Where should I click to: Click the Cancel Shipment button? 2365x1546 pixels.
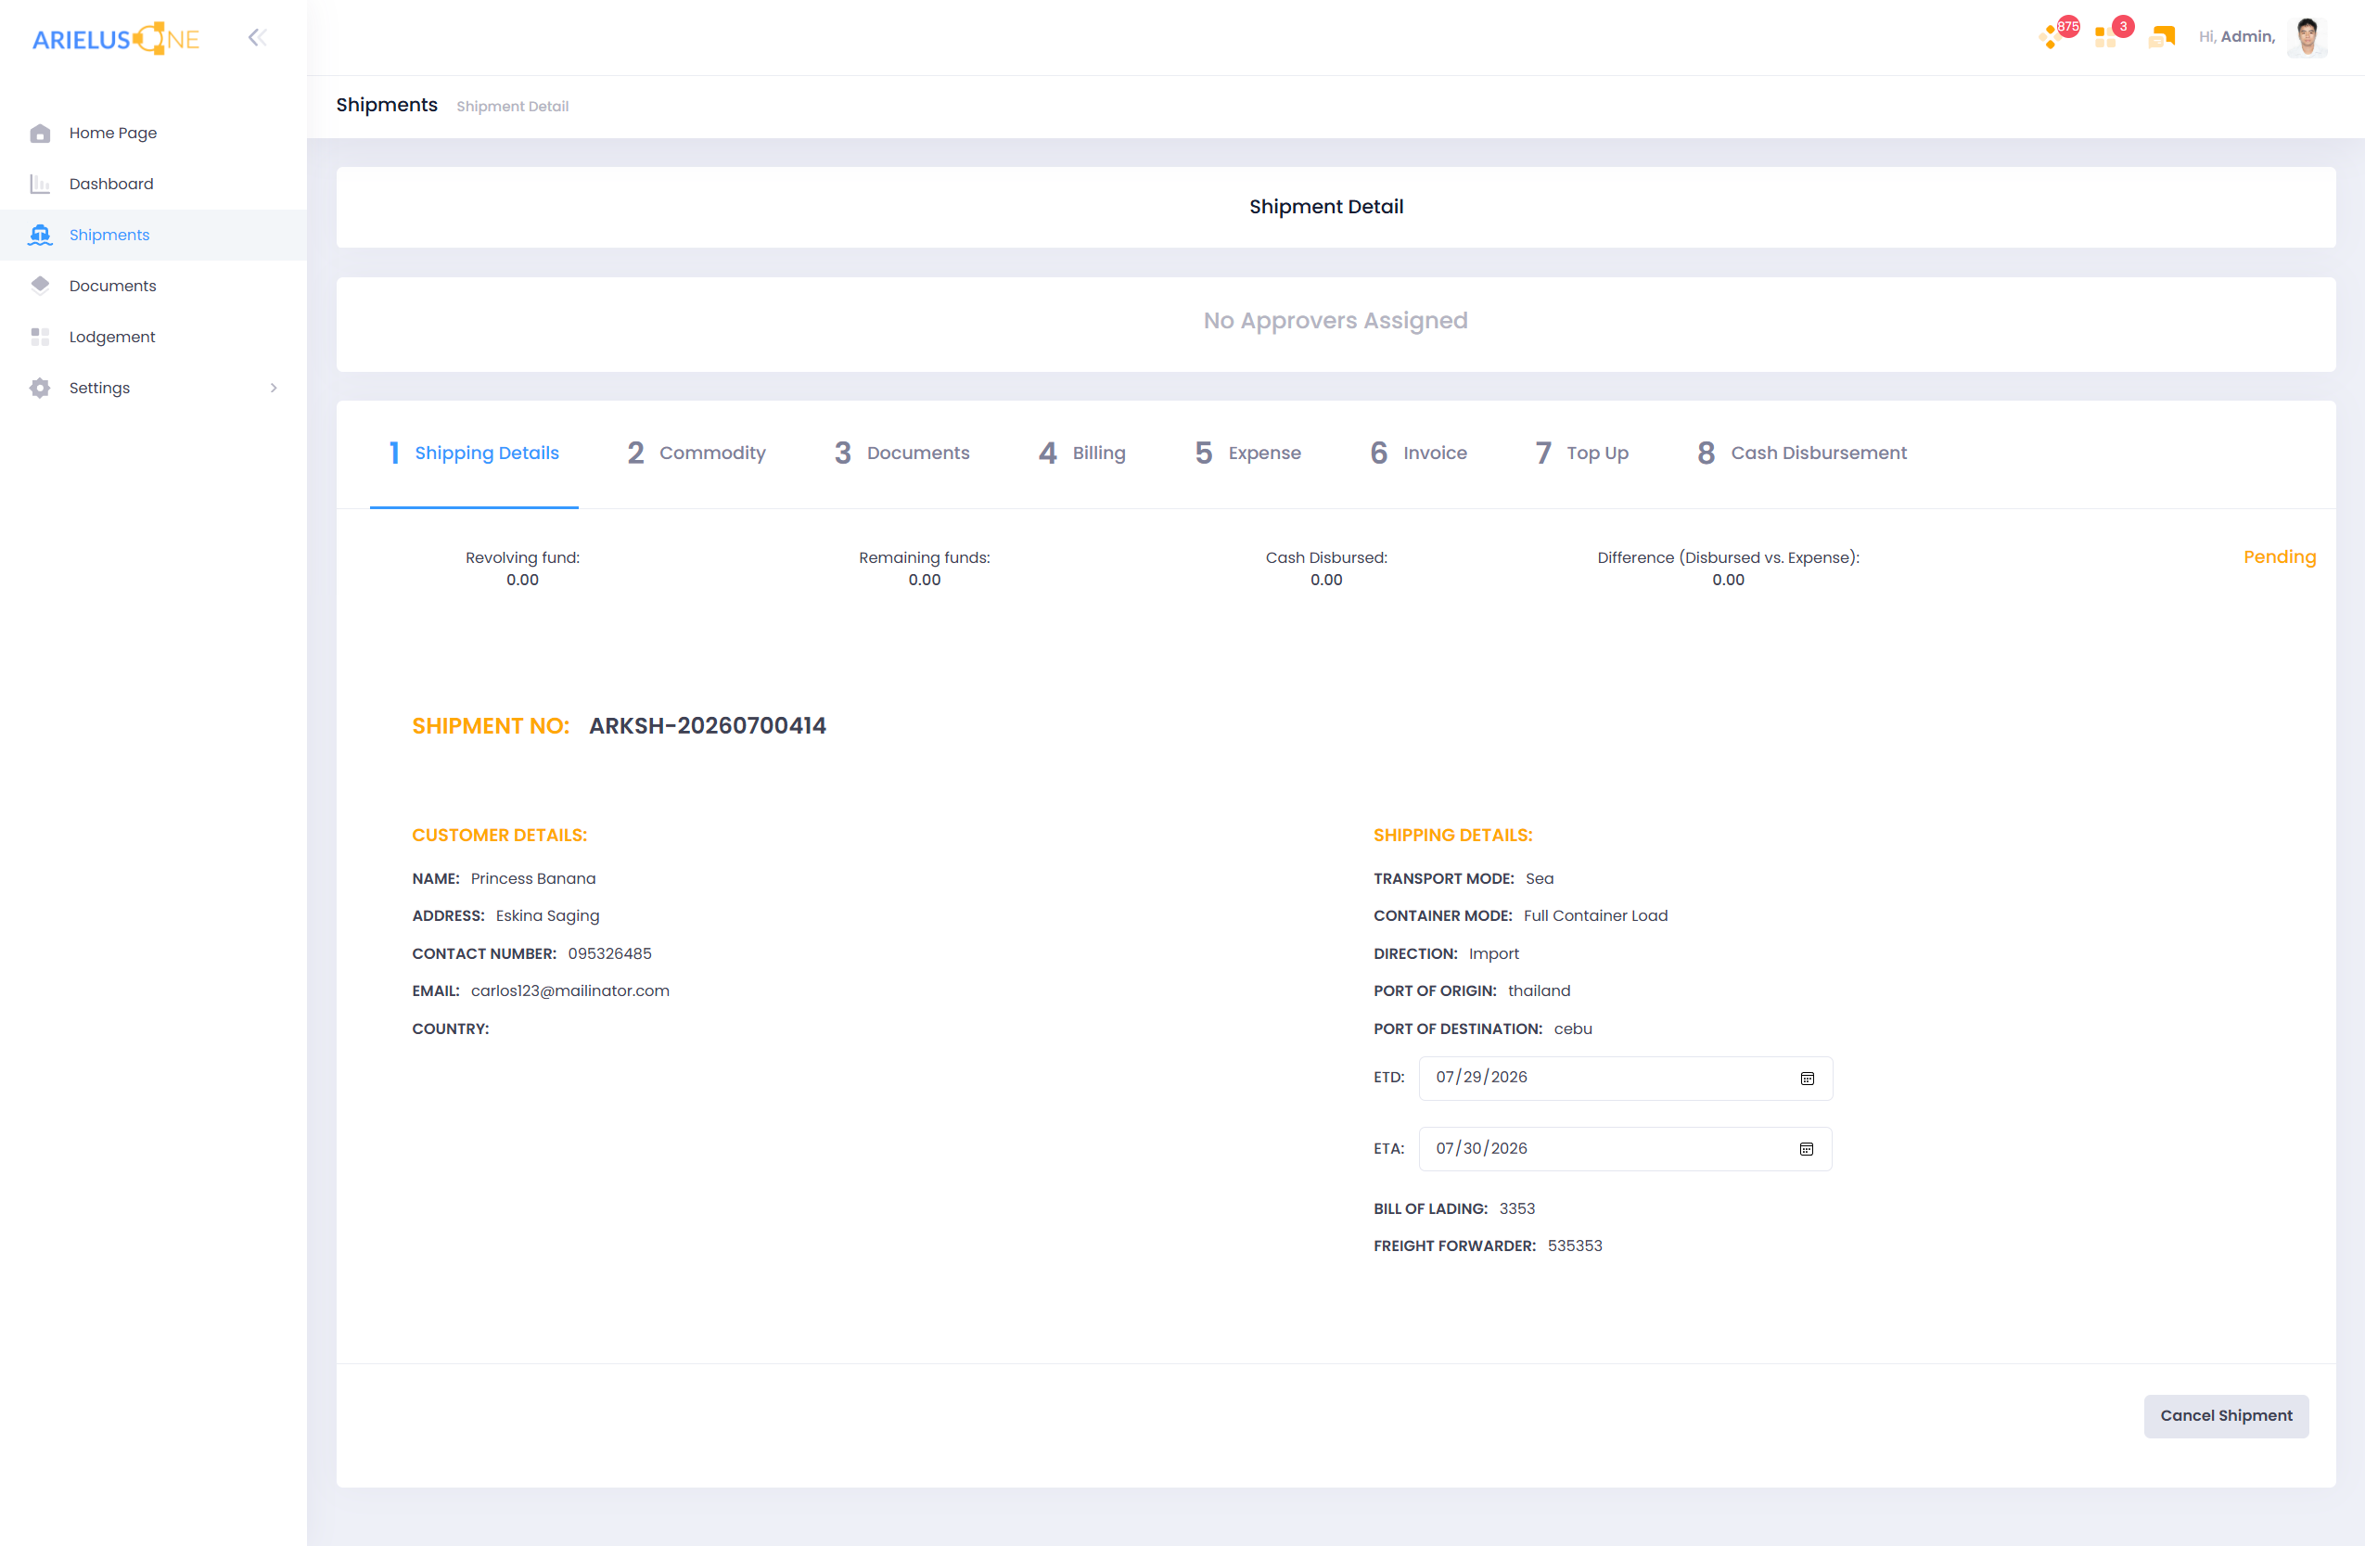pyautogui.click(x=2226, y=1416)
